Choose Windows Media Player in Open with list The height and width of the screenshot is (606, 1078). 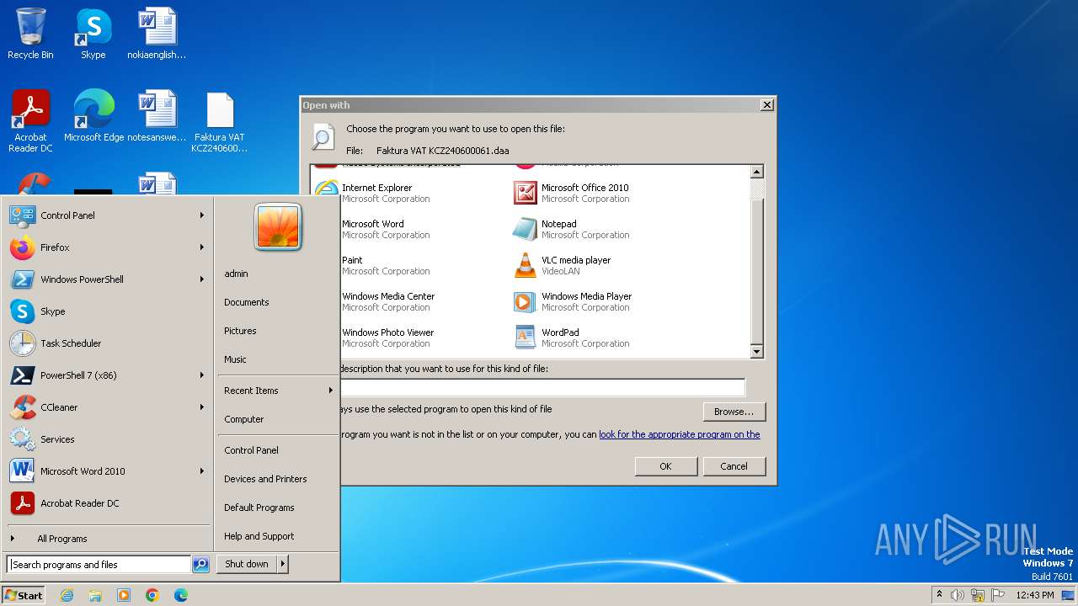click(x=573, y=301)
